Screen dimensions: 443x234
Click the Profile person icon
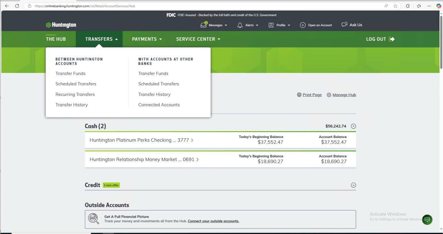click(x=271, y=25)
